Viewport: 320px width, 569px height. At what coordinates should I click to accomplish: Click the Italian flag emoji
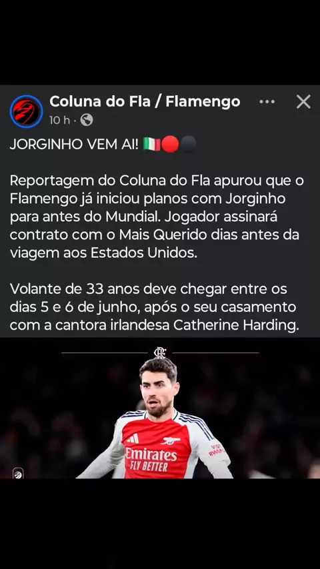tap(151, 145)
